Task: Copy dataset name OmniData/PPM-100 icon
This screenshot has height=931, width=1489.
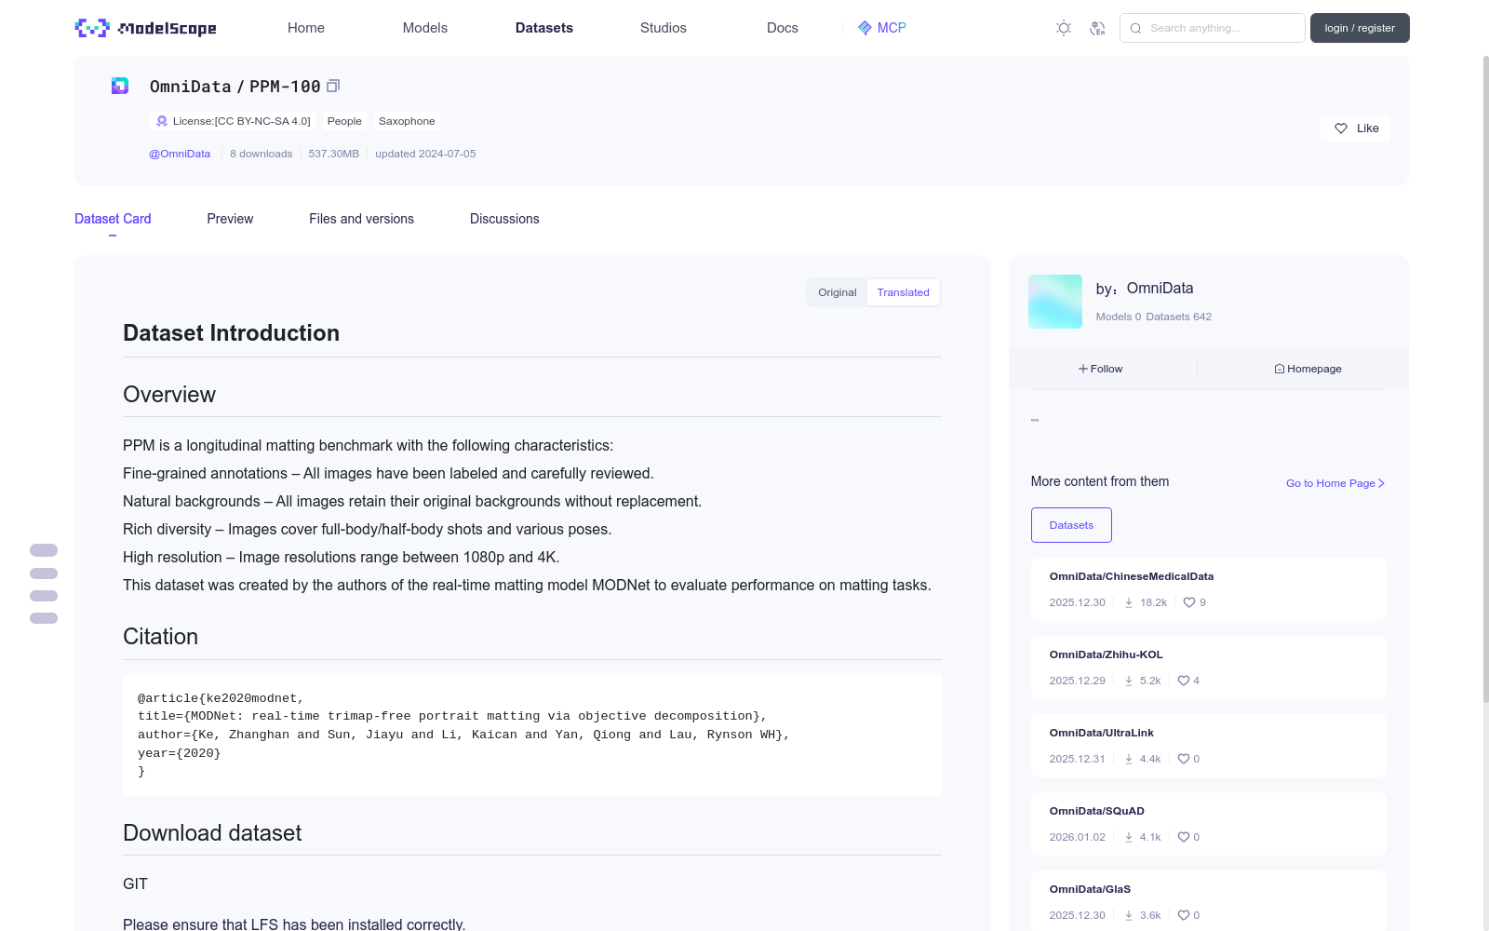Action: [x=333, y=86]
